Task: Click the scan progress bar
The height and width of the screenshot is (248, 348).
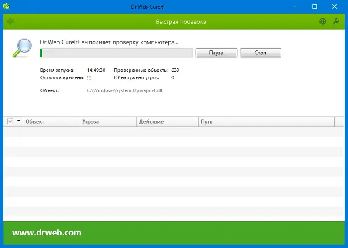Action: pos(117,53)
